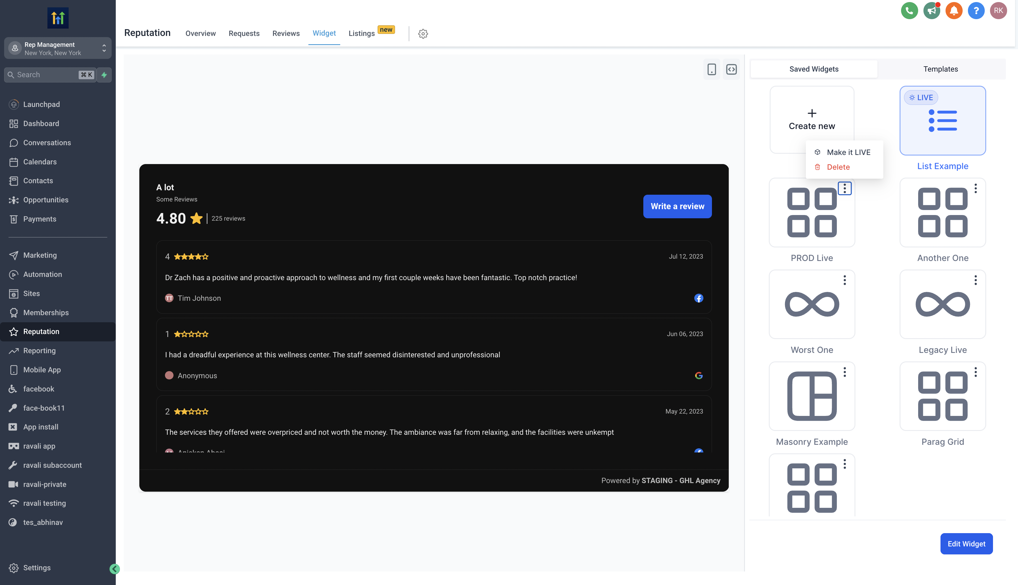Open the announcements megaphone icon
Screen dimensions: 1018x585
coord(932,10)
